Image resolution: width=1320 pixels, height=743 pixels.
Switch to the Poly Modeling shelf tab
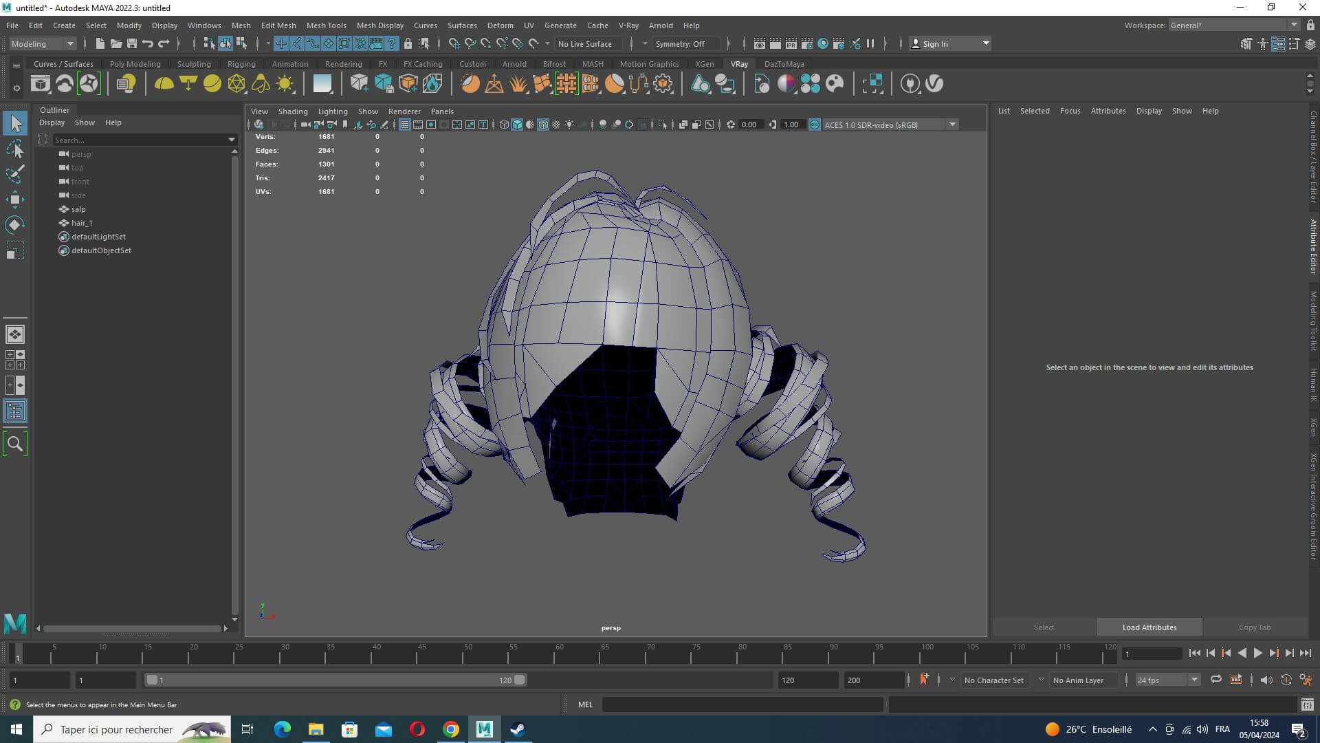click(135, 64)
